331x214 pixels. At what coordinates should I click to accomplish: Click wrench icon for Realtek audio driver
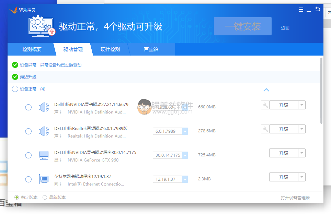click(265, 129)
